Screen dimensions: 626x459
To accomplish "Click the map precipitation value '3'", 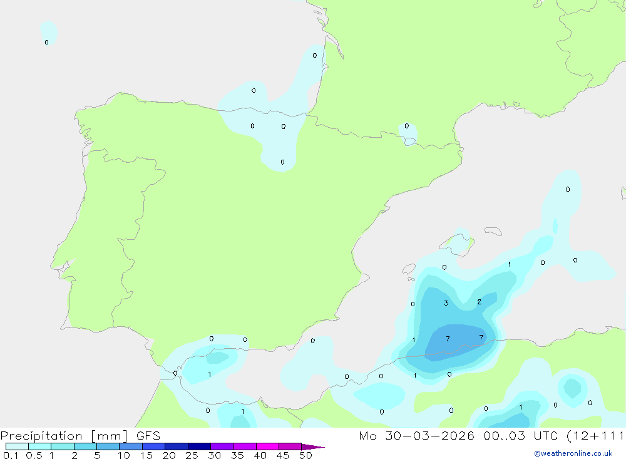I will coord(446,303).
